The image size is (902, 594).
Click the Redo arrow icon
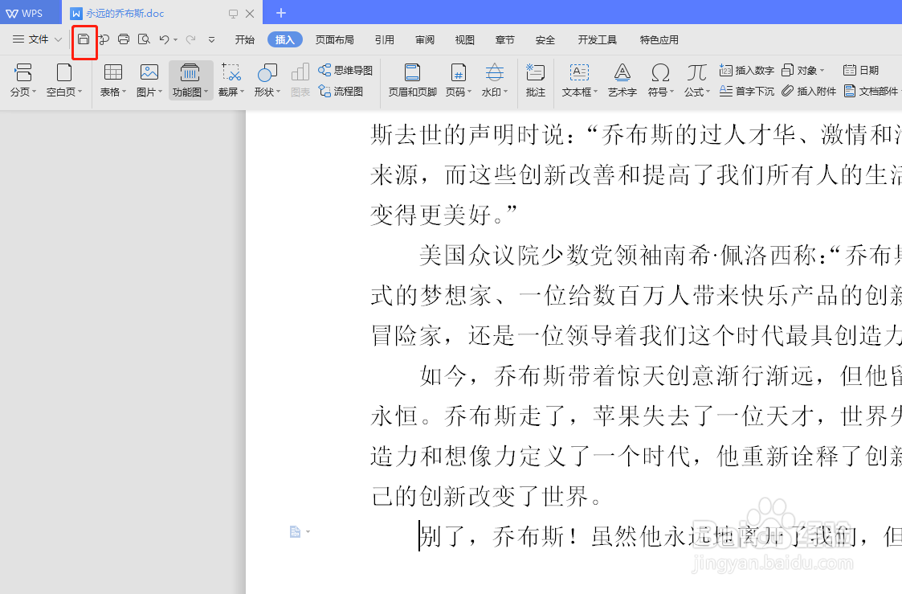[x=191, y=39]
